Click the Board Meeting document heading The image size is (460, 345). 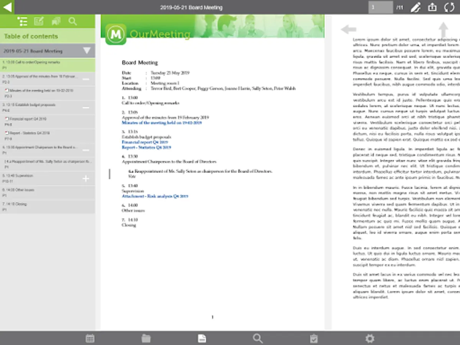(140, 63)
